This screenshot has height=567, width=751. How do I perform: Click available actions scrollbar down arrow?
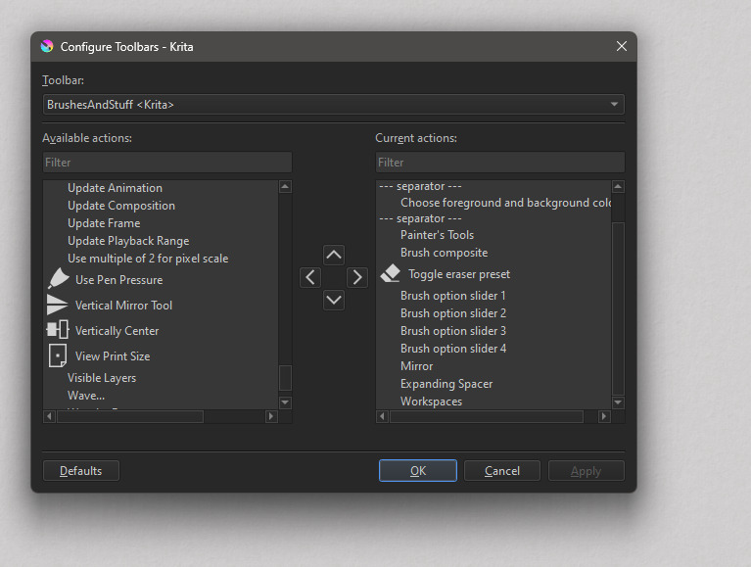coord(285,402)
